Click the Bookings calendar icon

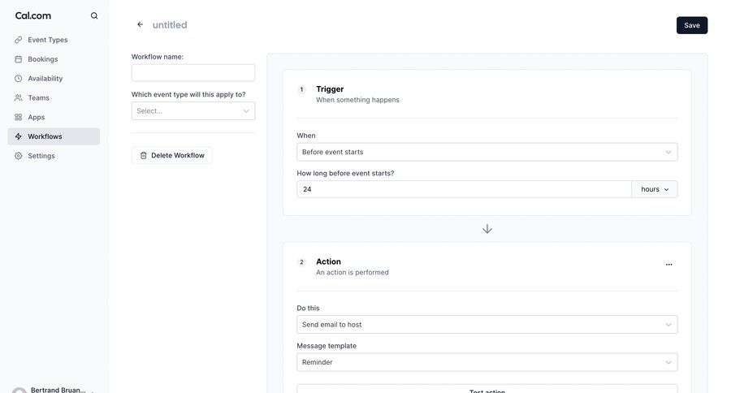point(18,59)
